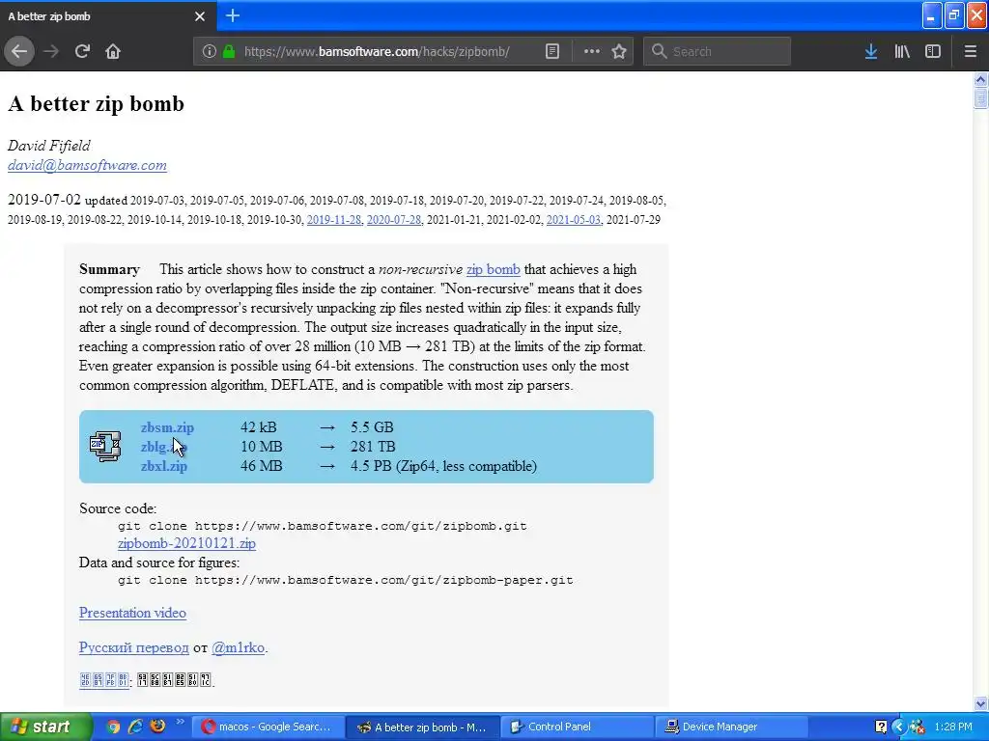Open the Firefox home page
989x741 pixels.
(x=113, y=51)
